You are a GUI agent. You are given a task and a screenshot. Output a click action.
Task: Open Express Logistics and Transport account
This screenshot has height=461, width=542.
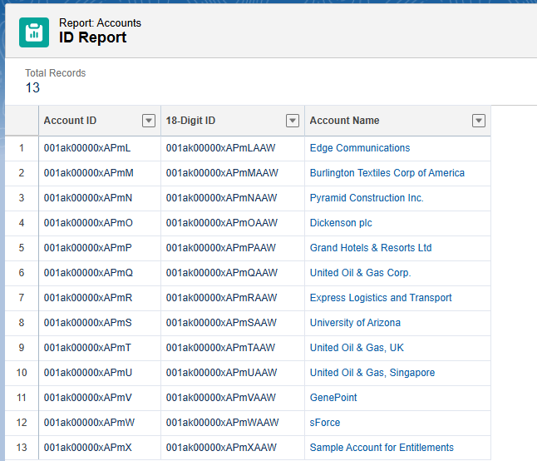pos(381,298)
